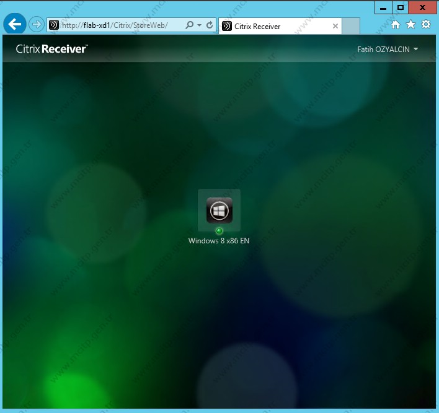
Task: Minimize the browser window
Action: (x=383, y=7)
